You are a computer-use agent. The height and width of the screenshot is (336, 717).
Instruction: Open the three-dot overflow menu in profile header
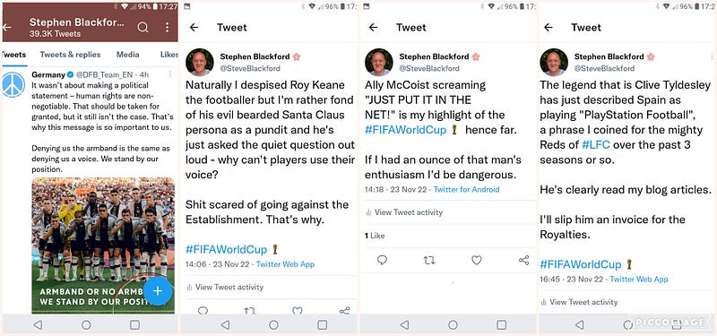[167, 28]
